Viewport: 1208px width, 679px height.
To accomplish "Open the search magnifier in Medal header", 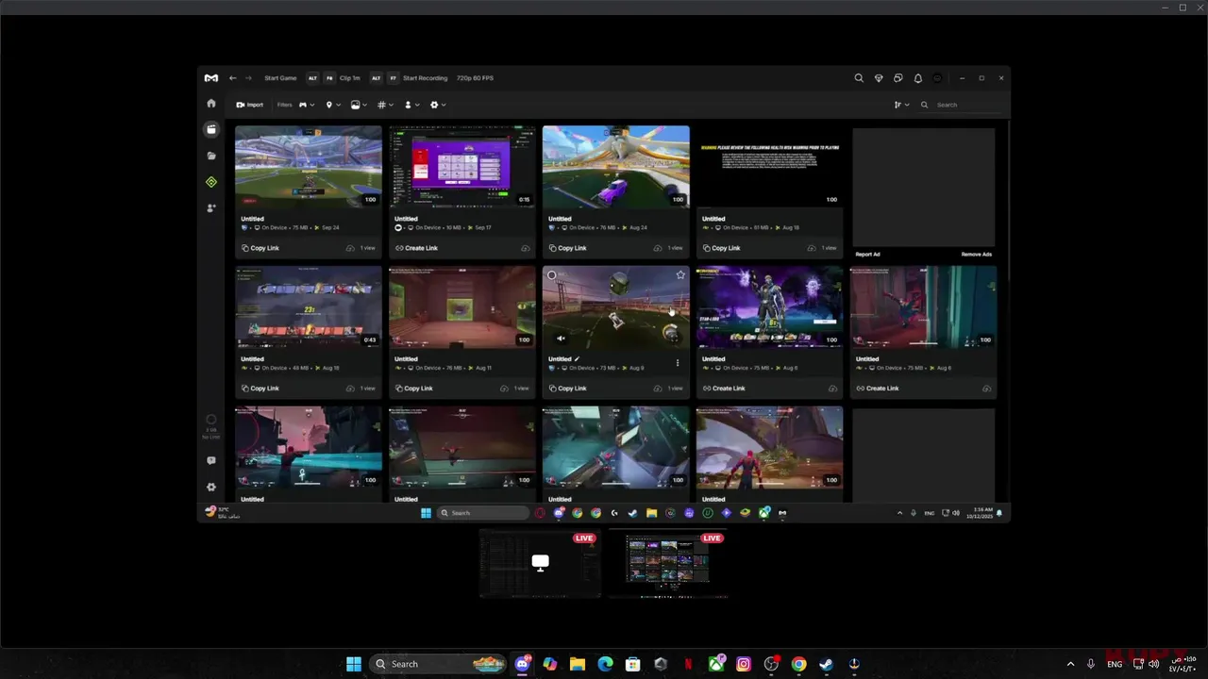I will tap(859, 78).
